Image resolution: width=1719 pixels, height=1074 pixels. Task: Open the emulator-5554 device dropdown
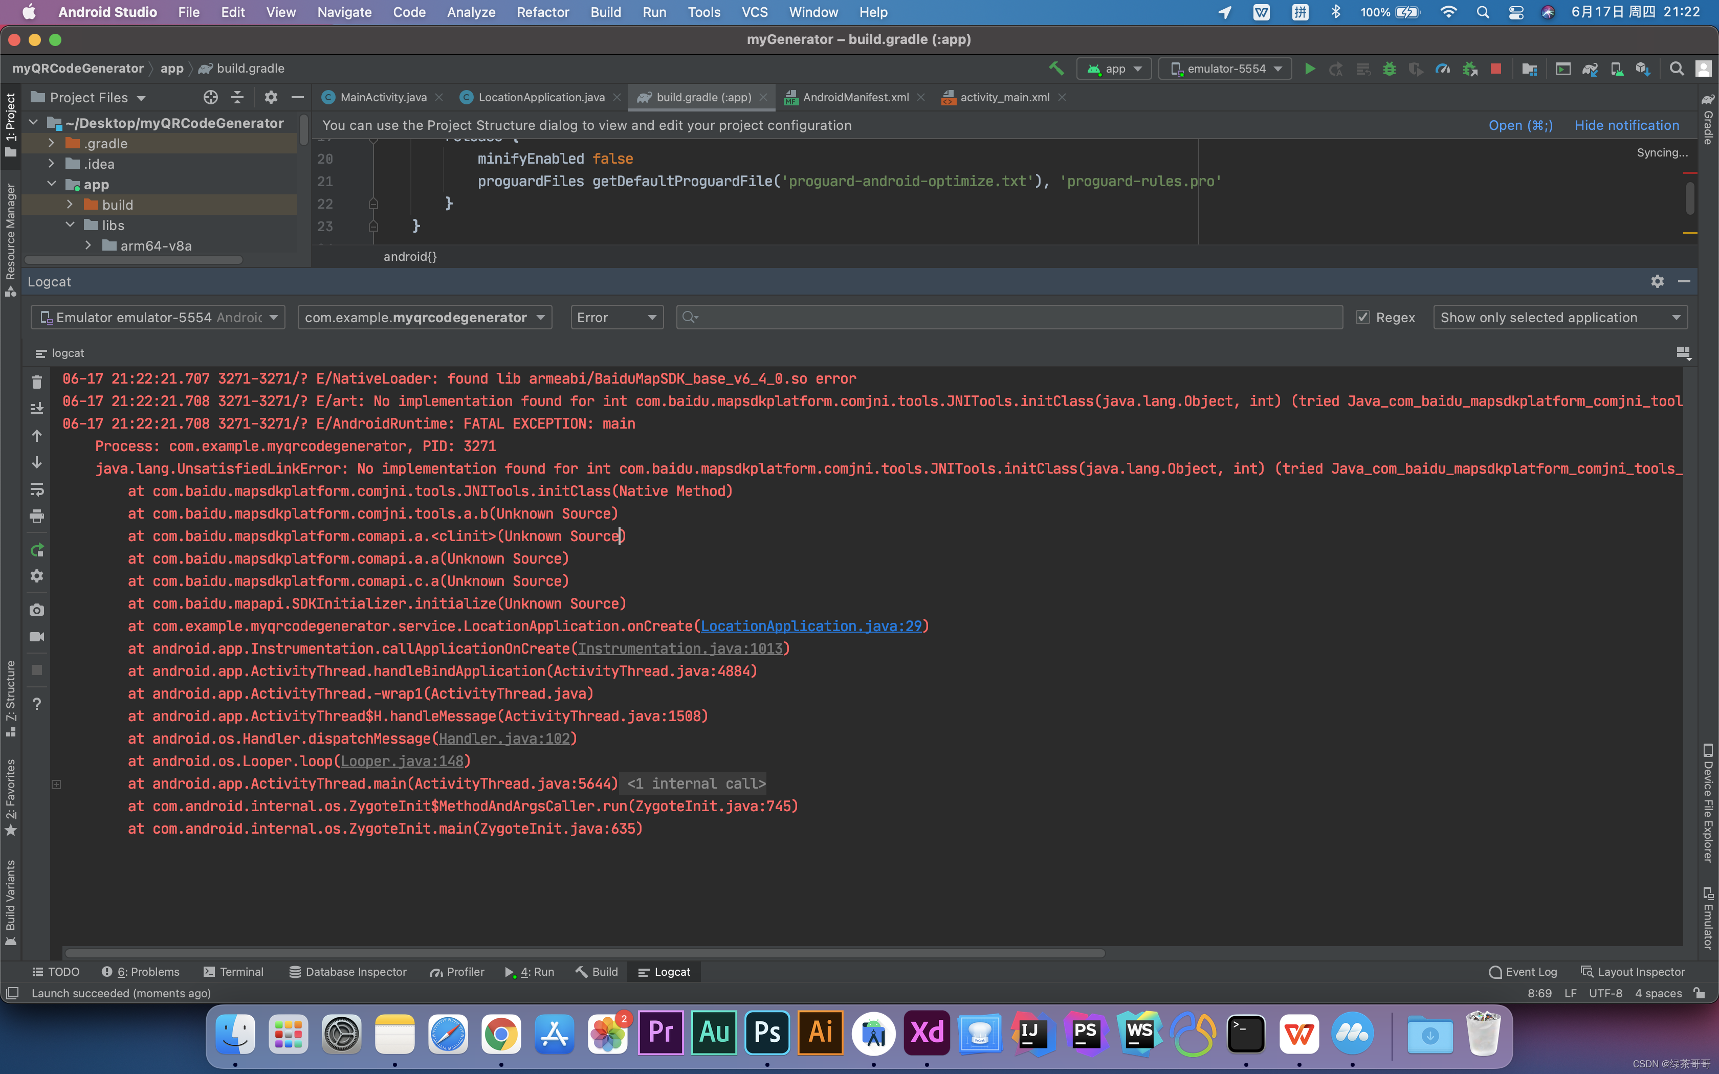(x=1225, y=69)
